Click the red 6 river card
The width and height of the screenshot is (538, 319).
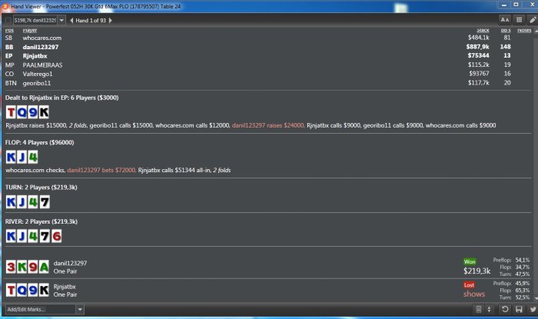56,236
